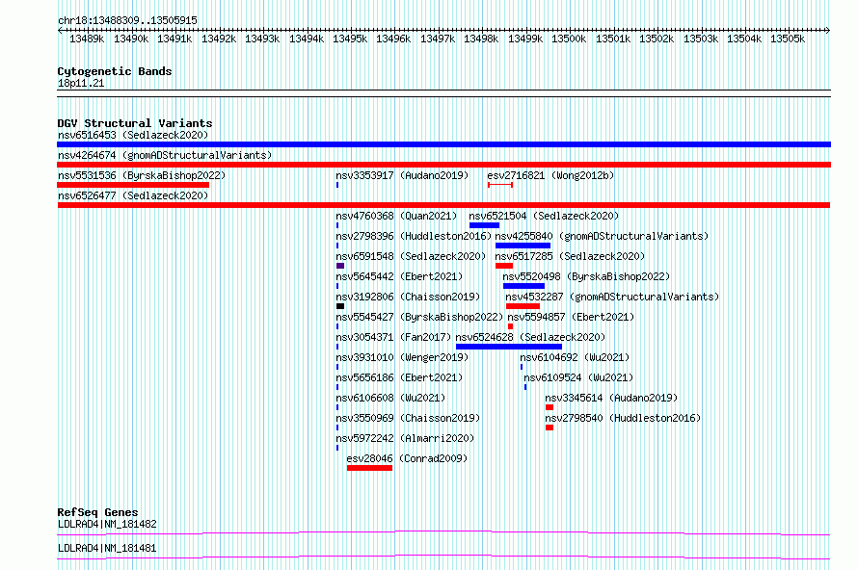Open the nsv2798396 (Huddleston2016) label
Image resolution: width=858 pixels, height=570 pixels.
(414, 236)
